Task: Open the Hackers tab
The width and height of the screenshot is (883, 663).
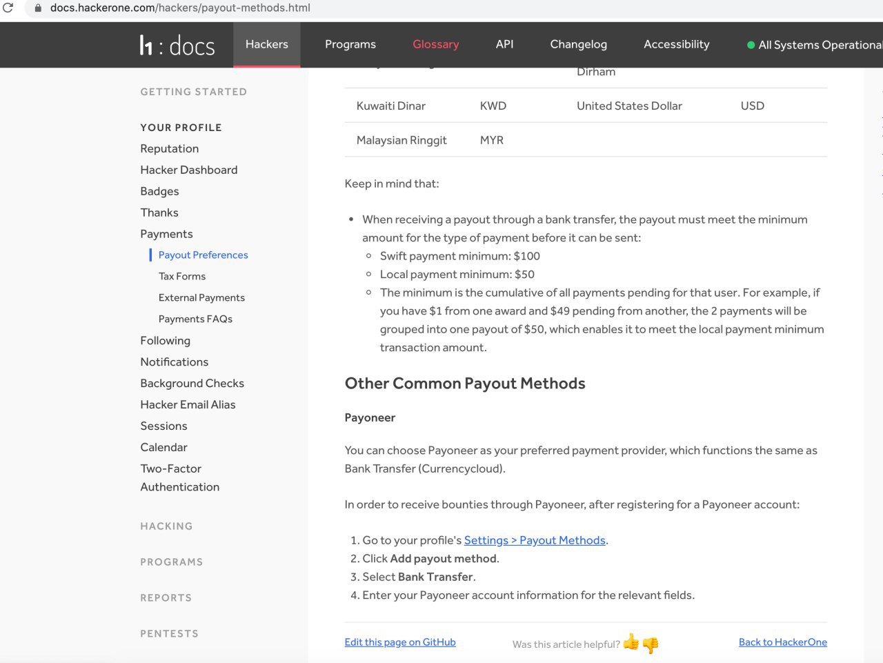Action: (x=267, y=44)
